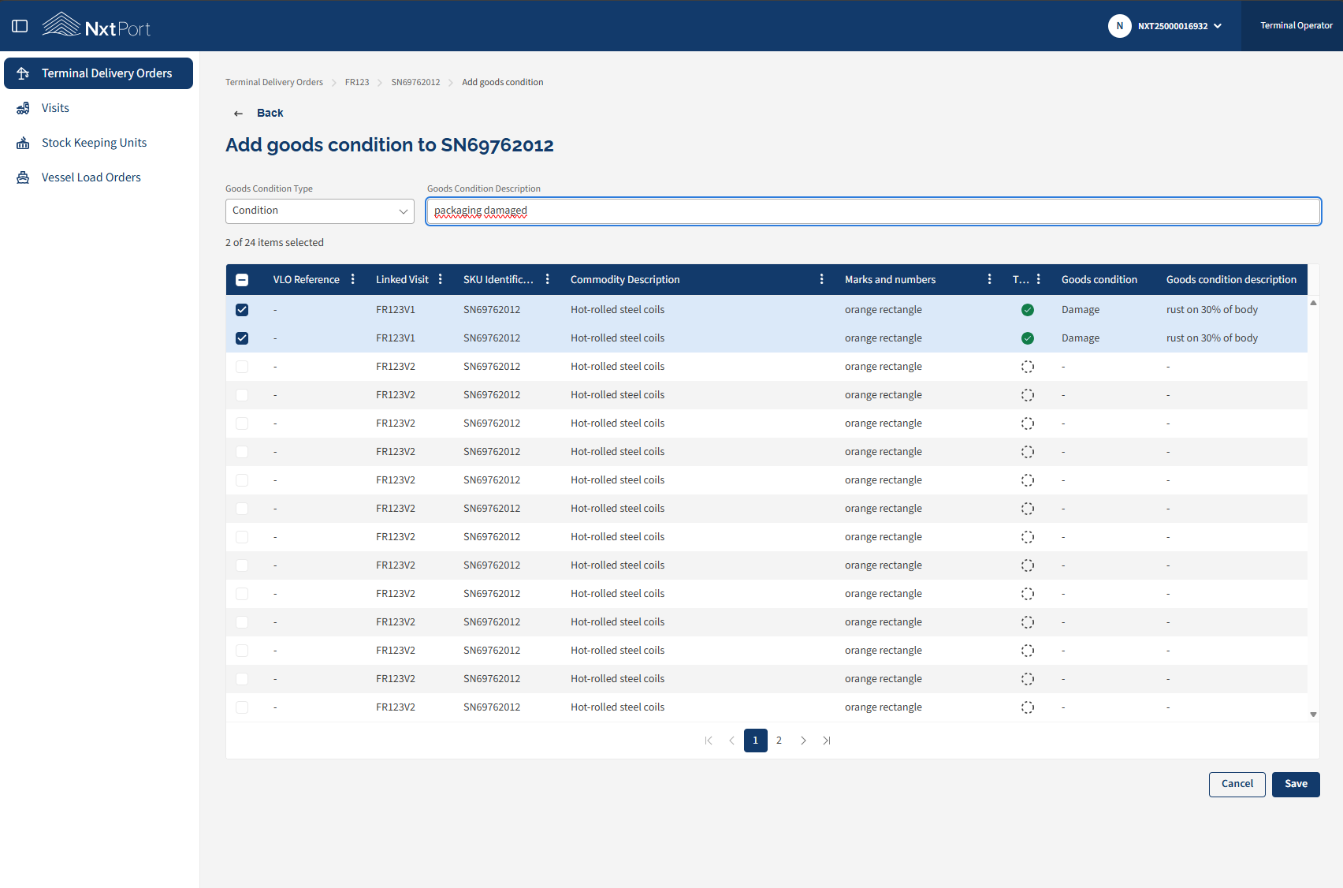Open SKU Identification column menu
The height and width of the screenshot is (888, 1343).
point(548,279)
